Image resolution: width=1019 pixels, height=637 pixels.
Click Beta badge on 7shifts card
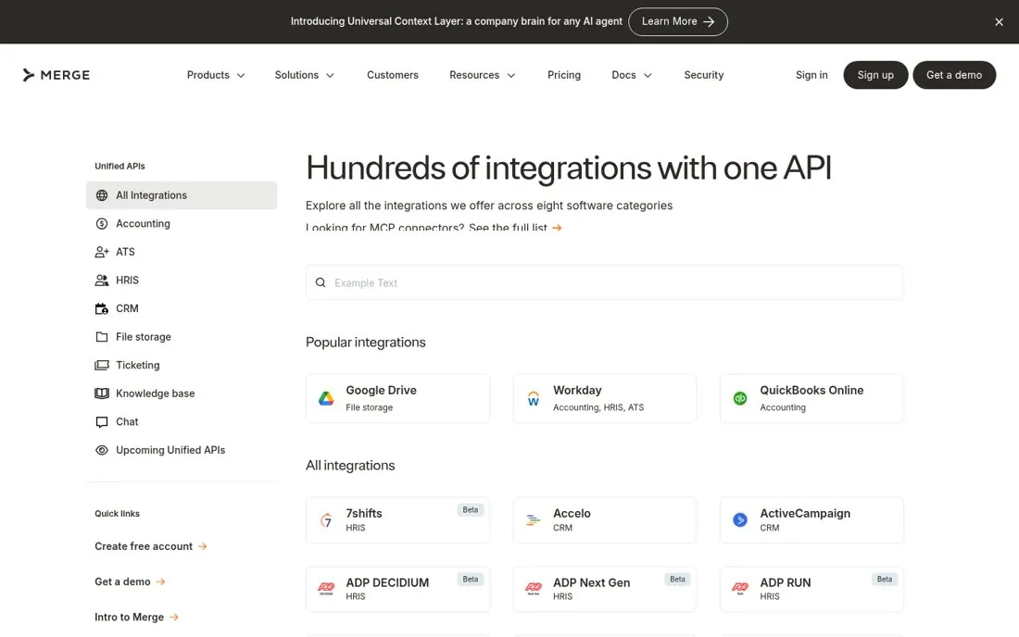(471, 510)
